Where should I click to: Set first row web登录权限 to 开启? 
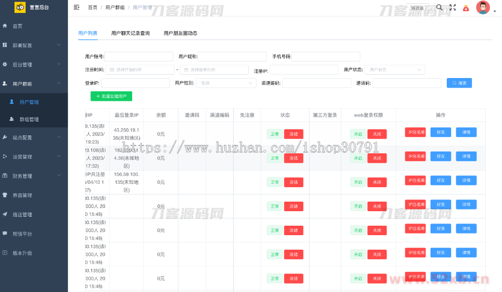click(358, 134)
